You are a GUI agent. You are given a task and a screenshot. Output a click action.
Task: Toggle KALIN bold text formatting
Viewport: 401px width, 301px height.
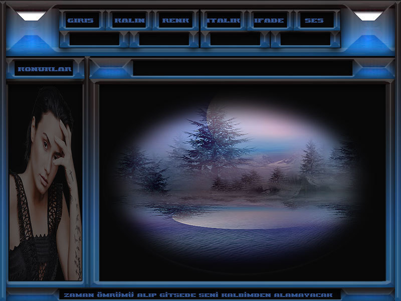129,21
